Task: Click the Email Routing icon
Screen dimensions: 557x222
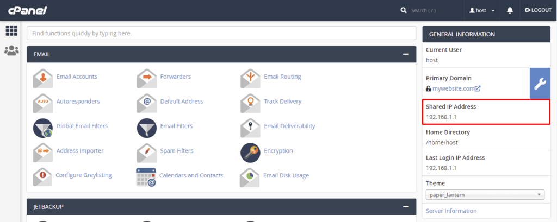Action: (250, 78)
